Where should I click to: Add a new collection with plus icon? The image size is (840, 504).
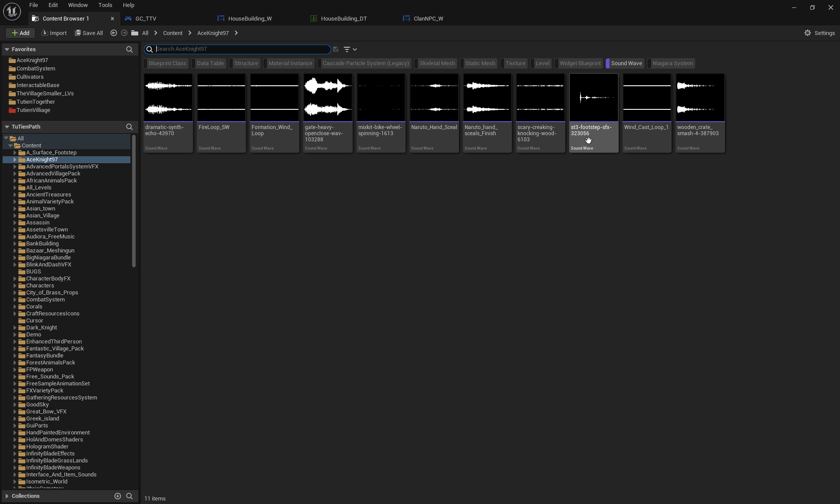117,496
